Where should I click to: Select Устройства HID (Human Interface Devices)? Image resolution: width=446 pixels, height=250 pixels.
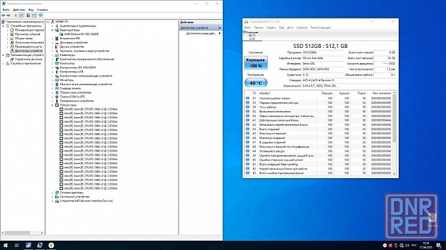[x=86, y=201]
